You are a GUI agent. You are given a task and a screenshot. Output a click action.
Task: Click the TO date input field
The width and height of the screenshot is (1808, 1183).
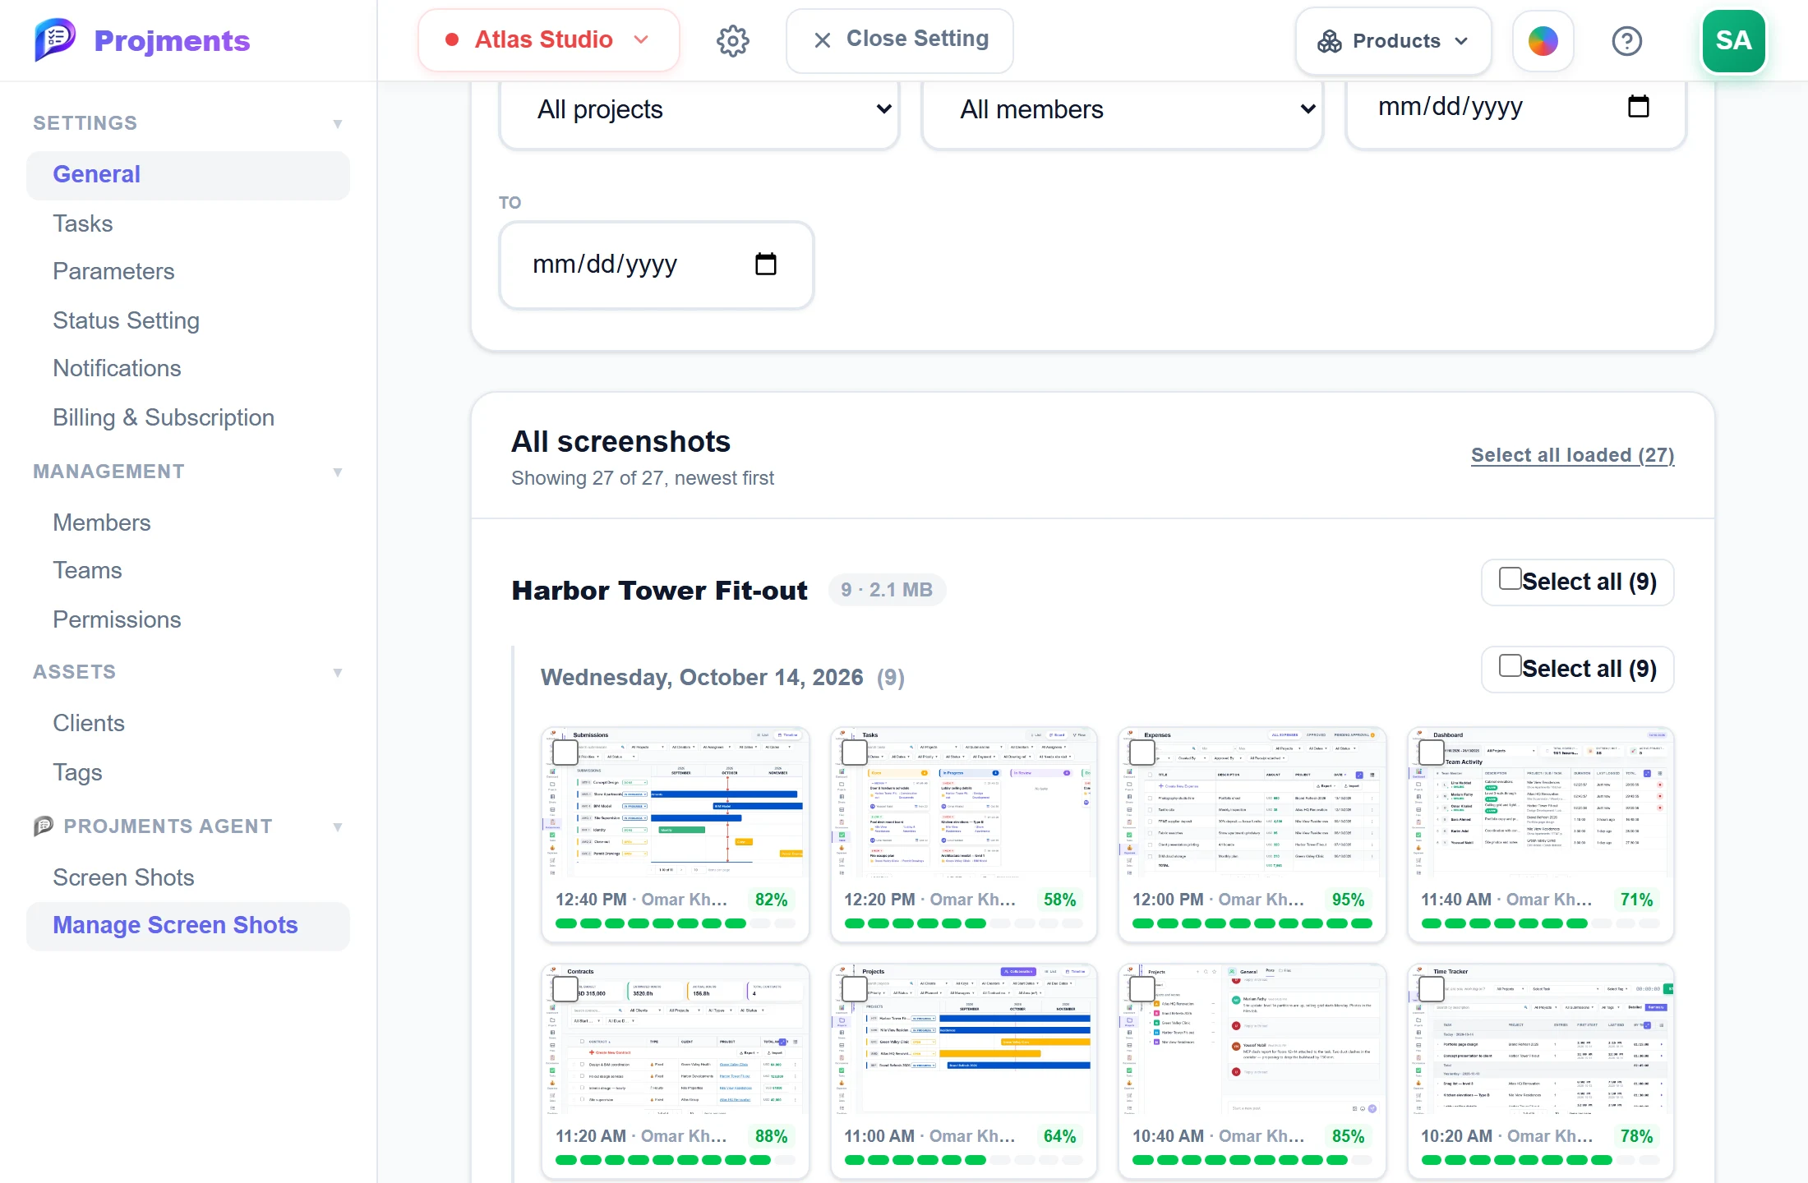[657, 265]
